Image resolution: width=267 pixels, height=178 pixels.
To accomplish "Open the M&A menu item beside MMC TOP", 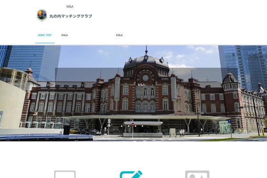I will tap(65, 35).
